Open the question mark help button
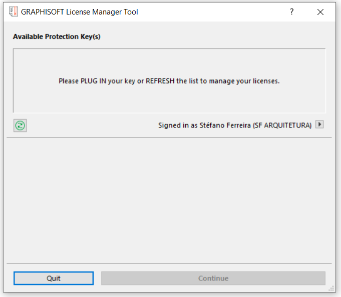 [x=292, y=11]
